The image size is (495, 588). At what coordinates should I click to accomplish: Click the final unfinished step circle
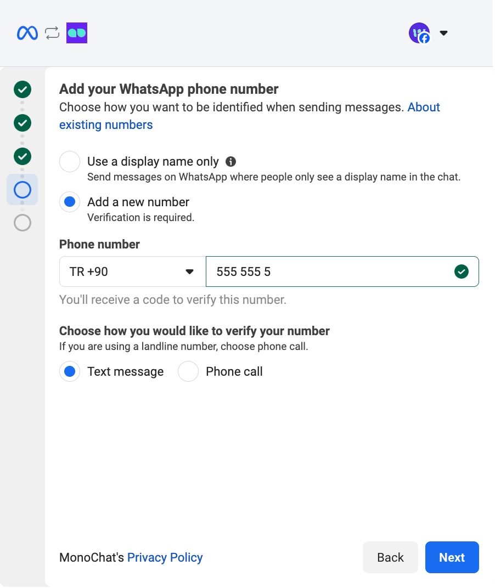coord(22,223)
